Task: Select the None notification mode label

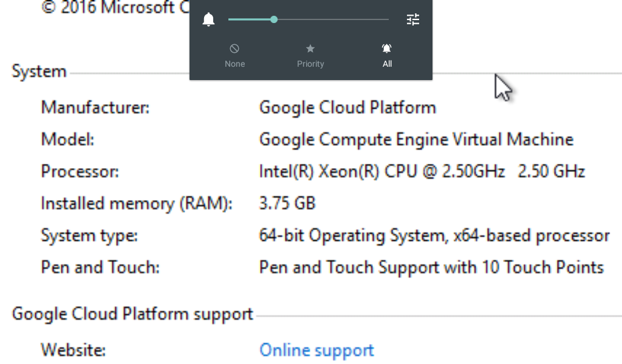Action: pyautogui.click(x=234, y=64)
